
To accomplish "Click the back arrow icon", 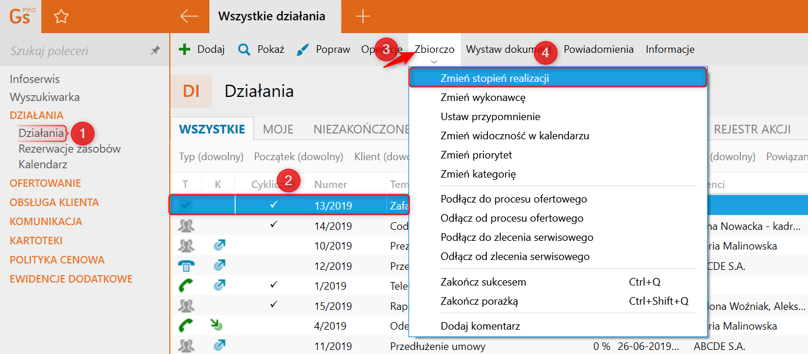I will point(189,16).
